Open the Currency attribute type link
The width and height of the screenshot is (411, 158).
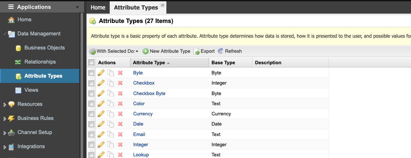(x=143, y=114)
